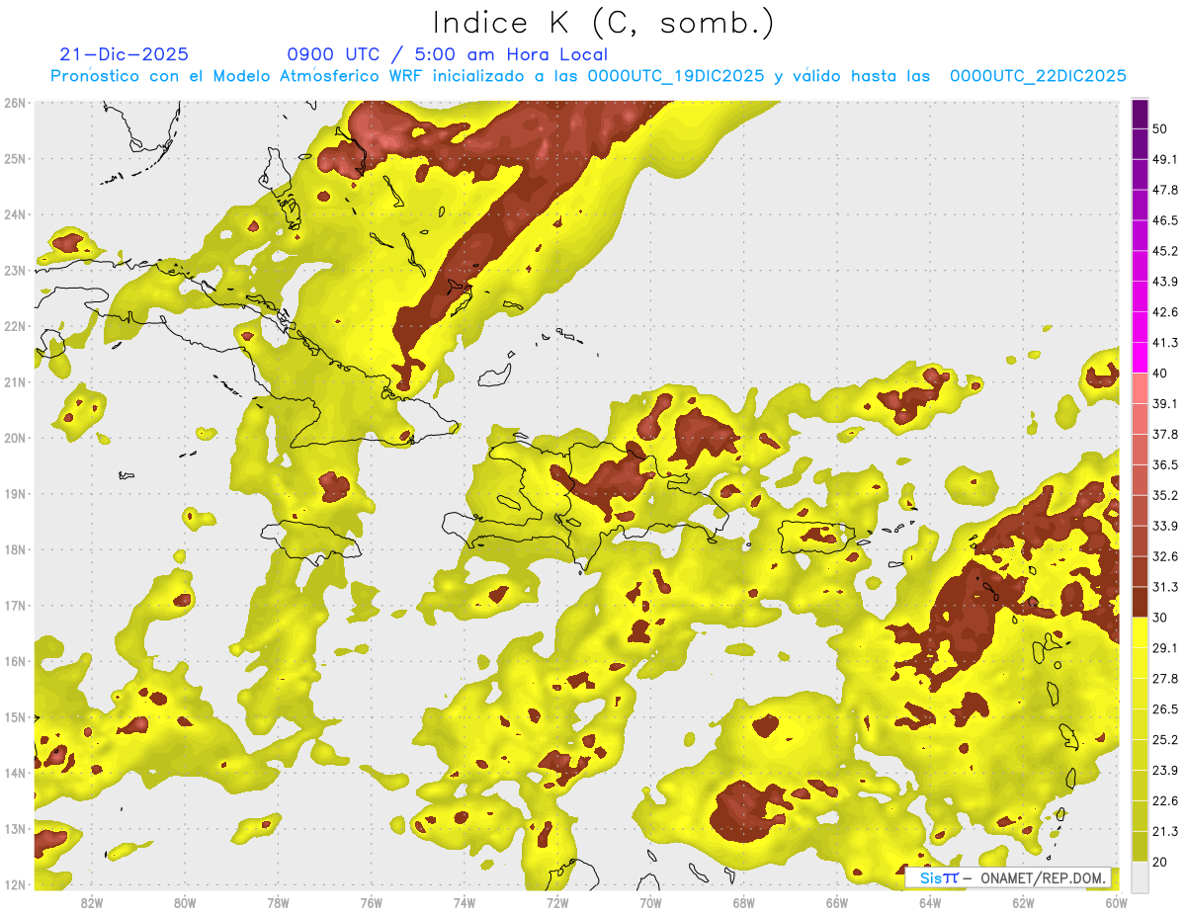Click the latitude axis label '13N'
The height and width of the screenshot is (916, 1186).
point(15,828)
